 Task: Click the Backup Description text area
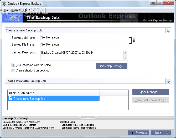pyautogui.click(x=82, y=56)
